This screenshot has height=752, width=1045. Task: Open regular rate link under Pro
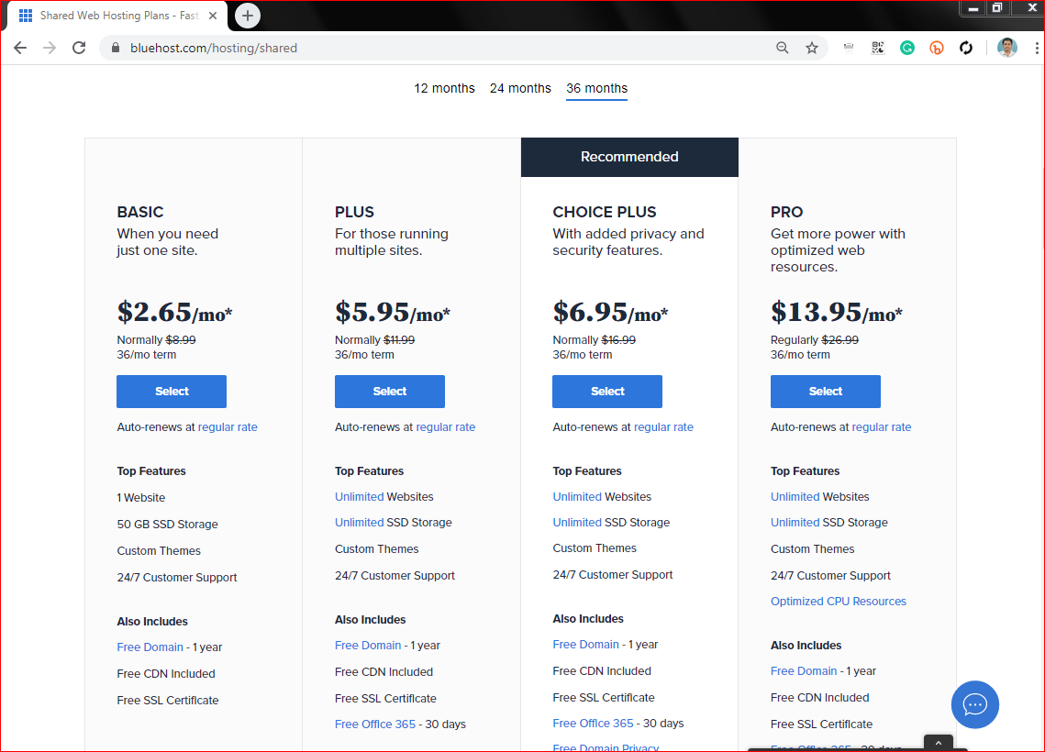click(881, 427)
